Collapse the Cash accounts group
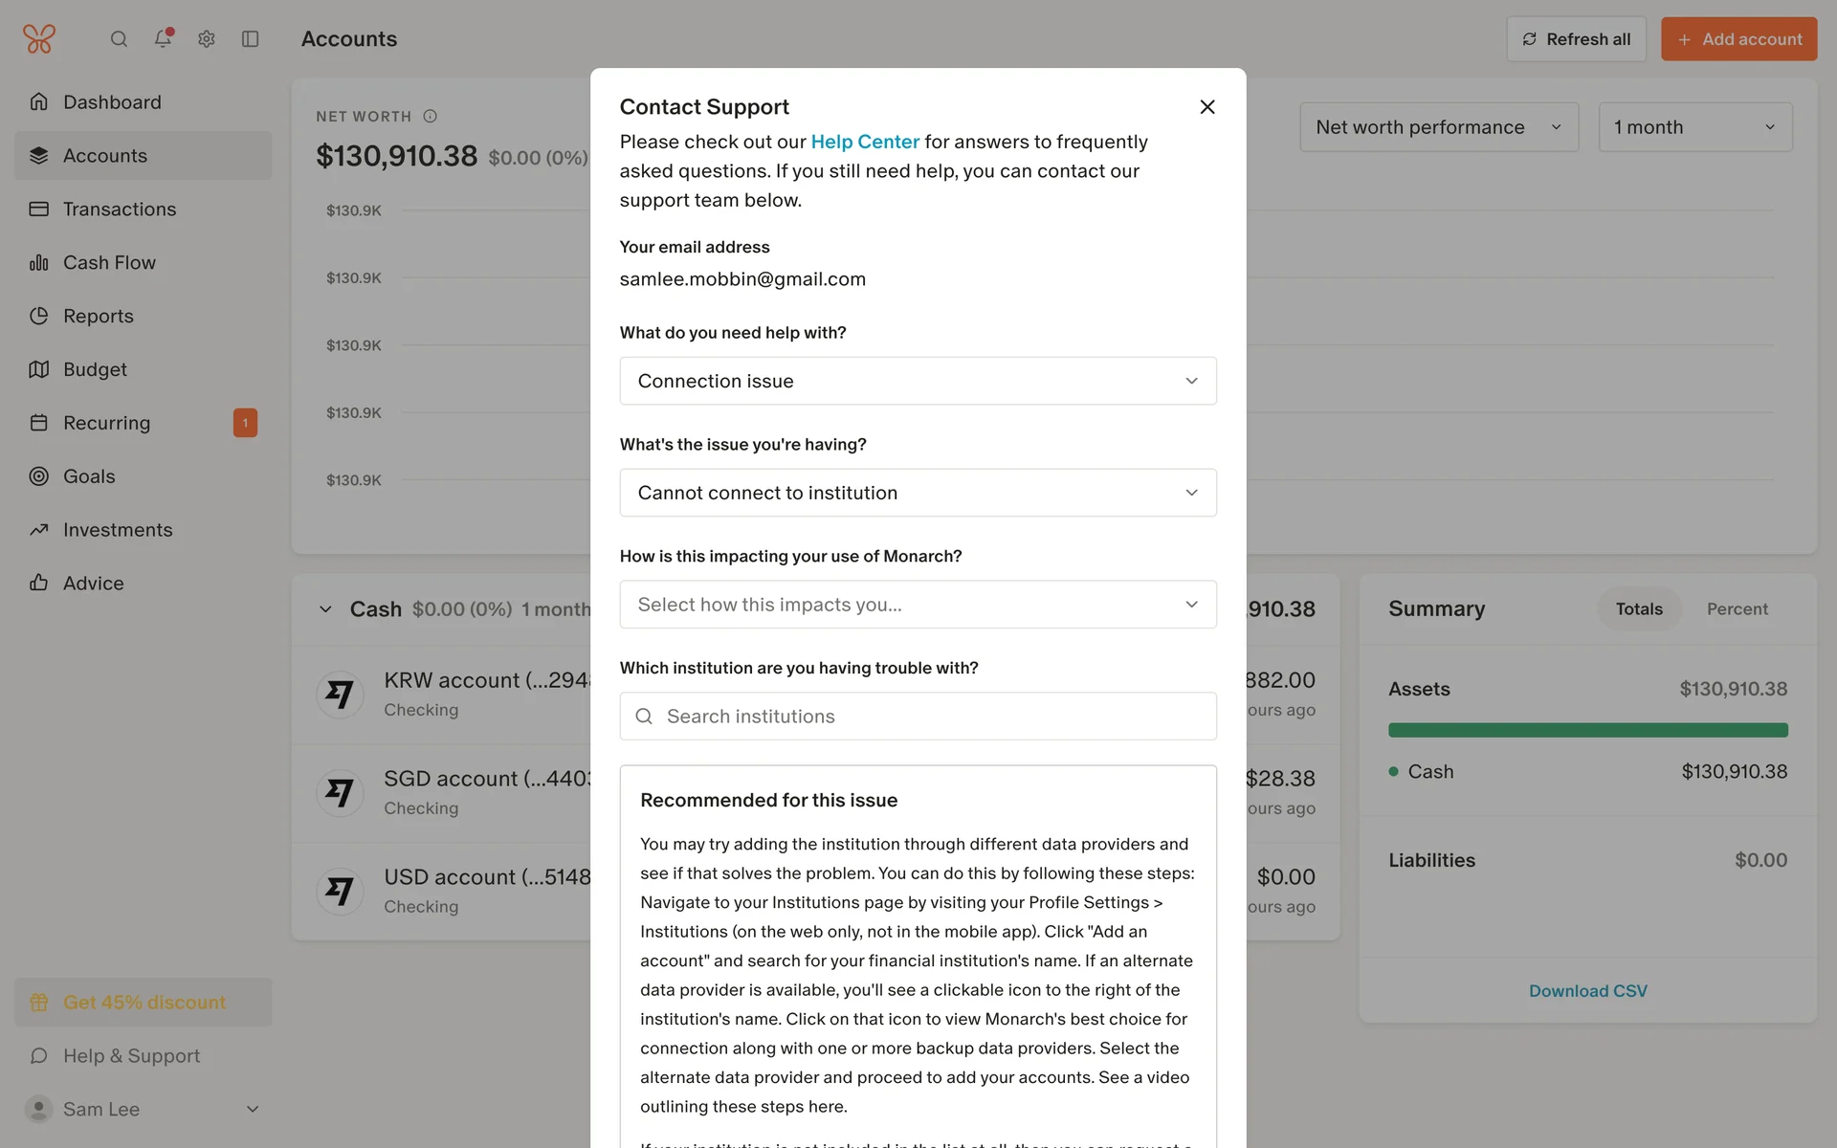 point(325,609)
